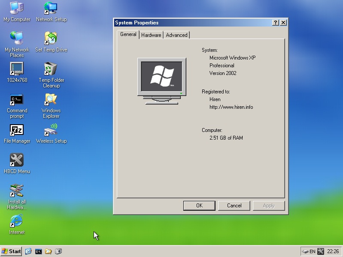
Task: Open the Network Setup shortcut
Action: pyautogui.click(x=51, y=12)
